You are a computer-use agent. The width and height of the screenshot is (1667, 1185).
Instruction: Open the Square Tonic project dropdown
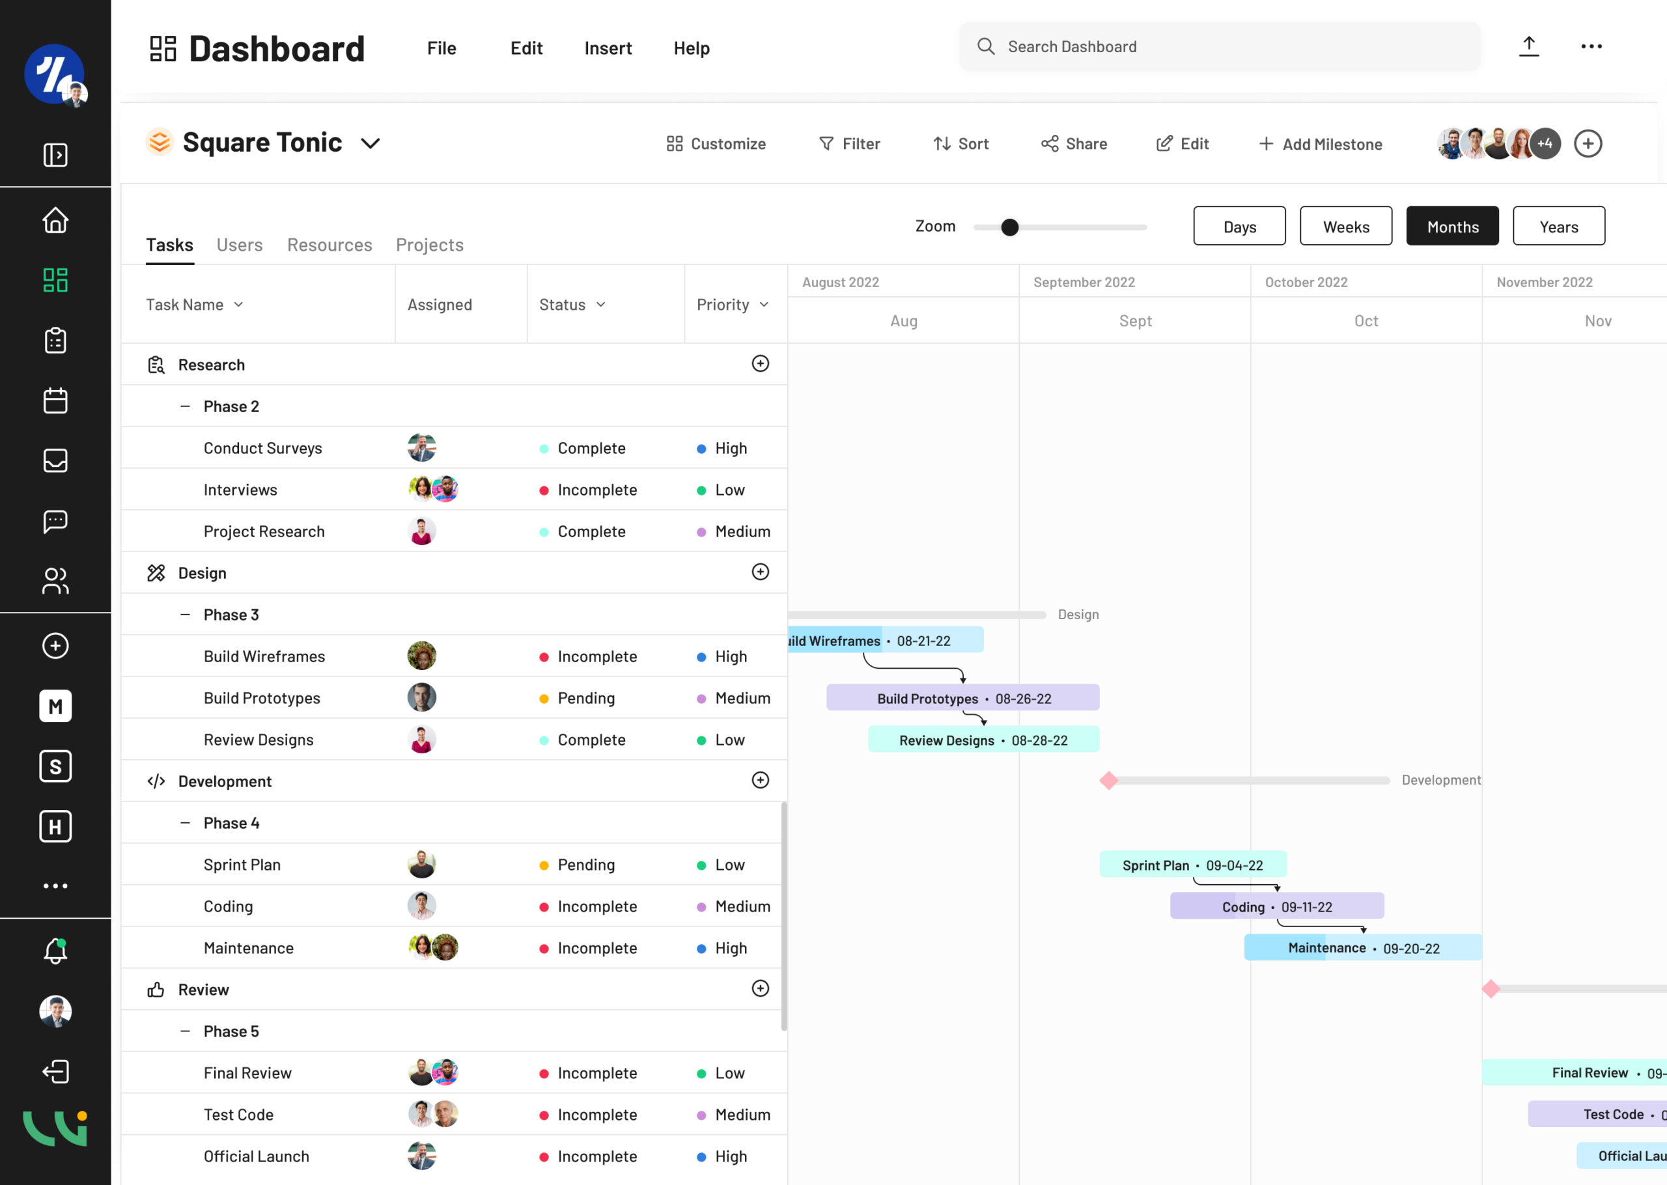click(371, 143)
